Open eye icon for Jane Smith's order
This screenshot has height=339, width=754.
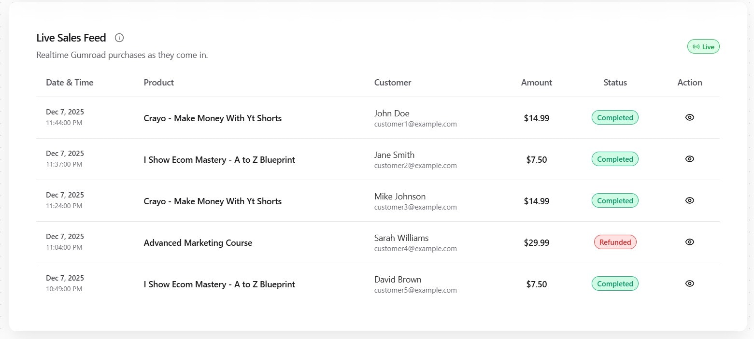click(x=689, y=159)
